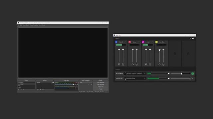Open first OBS audio mixer channel gear

pyautogui.click(x=77, y=85)
